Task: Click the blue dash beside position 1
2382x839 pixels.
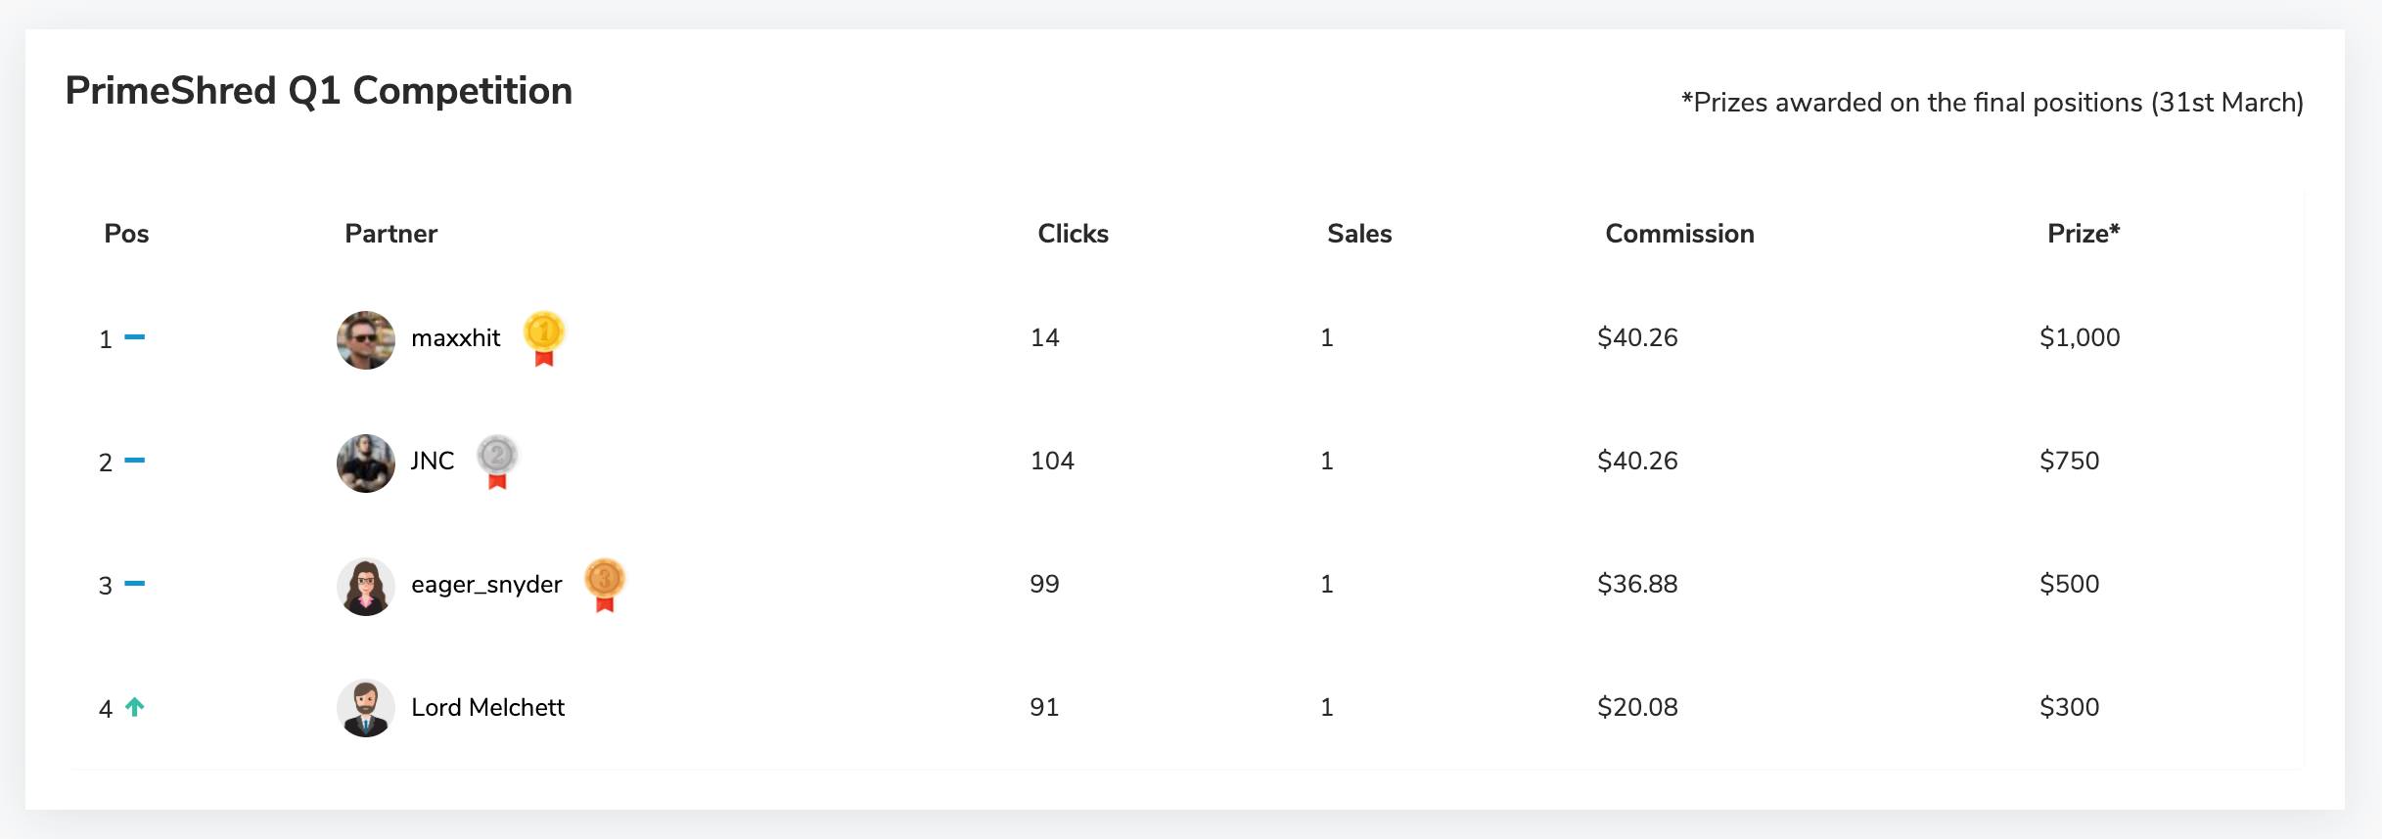Action: (135, 337)
